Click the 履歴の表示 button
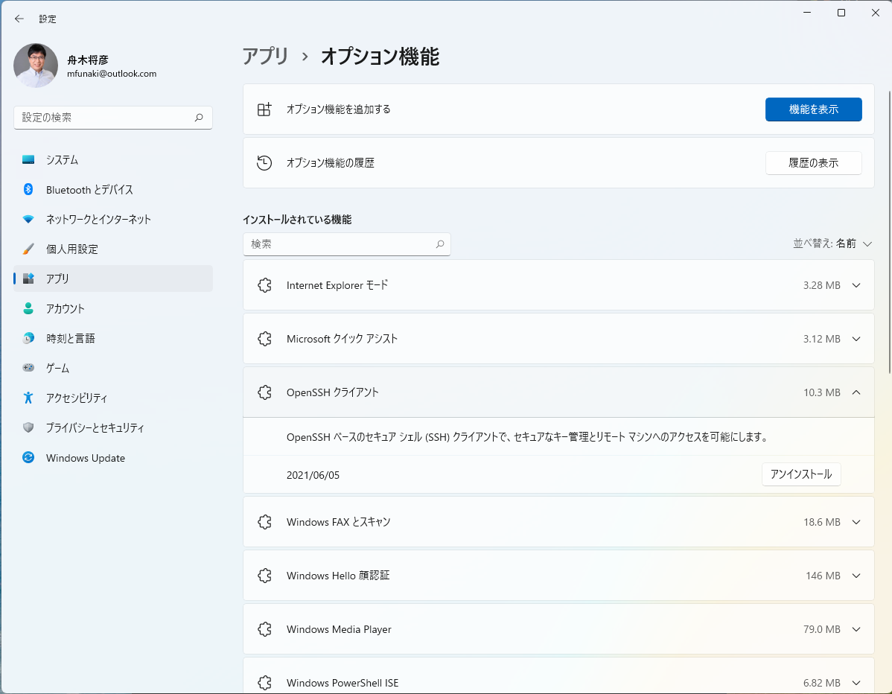The height and width of the screenshot is (694, 892). [x=813, y=163]
